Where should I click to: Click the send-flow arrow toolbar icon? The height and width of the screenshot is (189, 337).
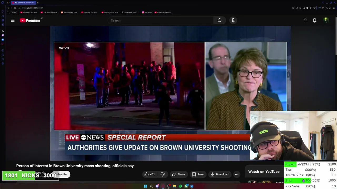pos(311,8)
